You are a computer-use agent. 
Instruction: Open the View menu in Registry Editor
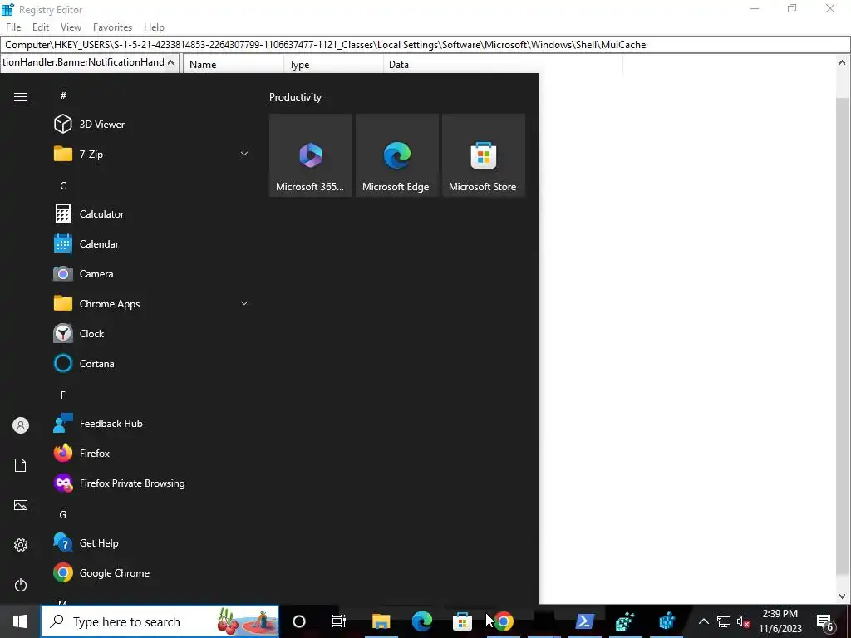click(x=71, y=27)
